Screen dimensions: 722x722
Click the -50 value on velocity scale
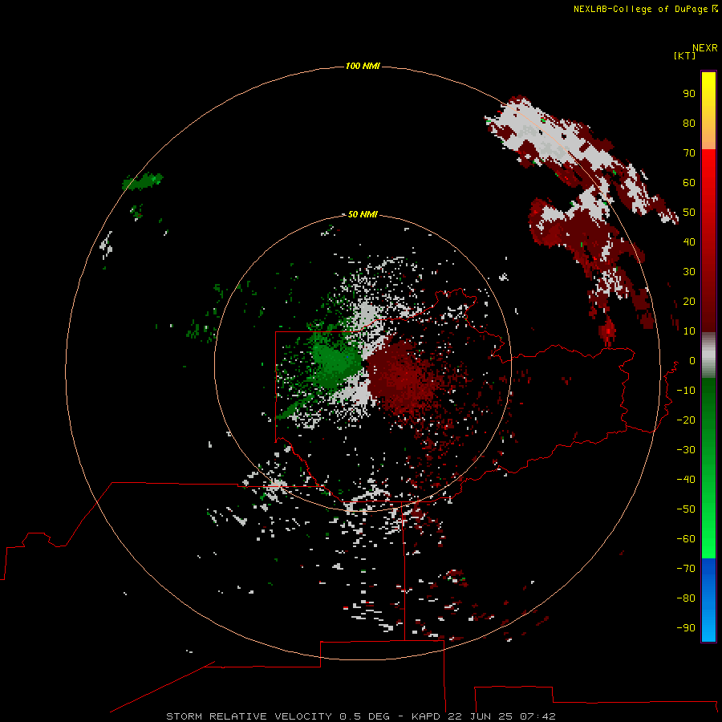click(686, 509)
